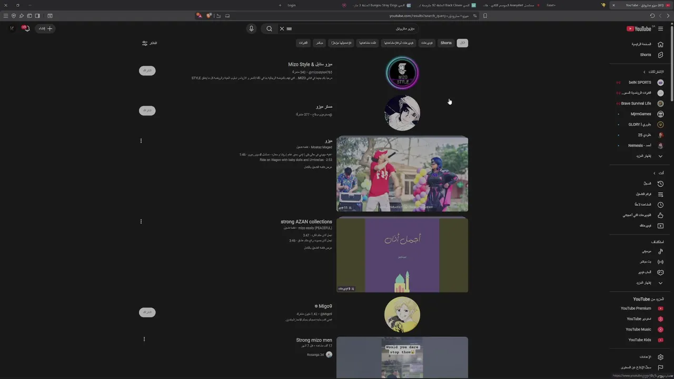Open Mizo Style channel avatar
Viewport: 674px width, 379px height.
pyautogui.click(x=402, y=73)
